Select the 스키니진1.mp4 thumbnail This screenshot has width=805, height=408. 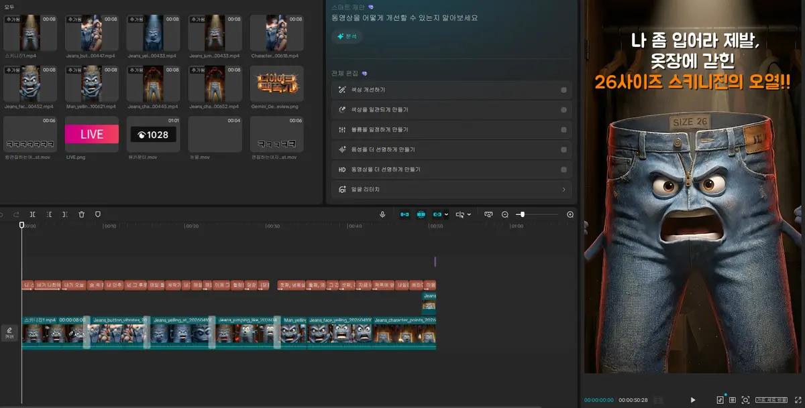tap(30, 33)
